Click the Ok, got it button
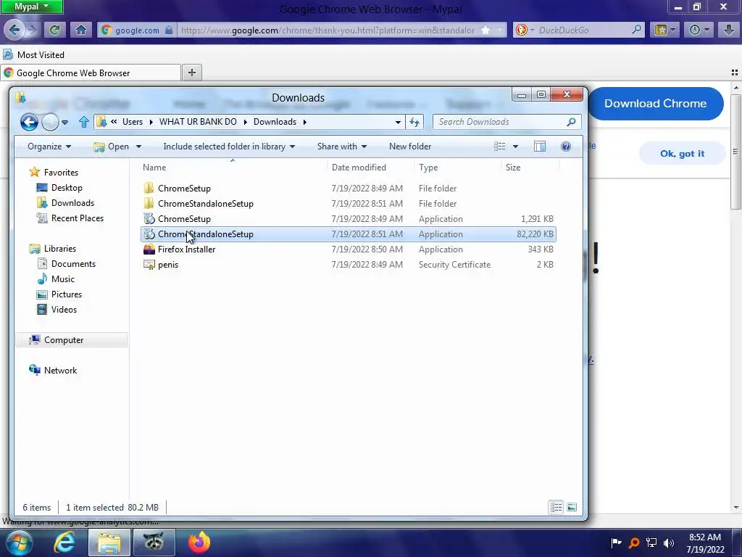Image resolution: width=742 pixels, height=557 pixels. (x=683, y=154)
